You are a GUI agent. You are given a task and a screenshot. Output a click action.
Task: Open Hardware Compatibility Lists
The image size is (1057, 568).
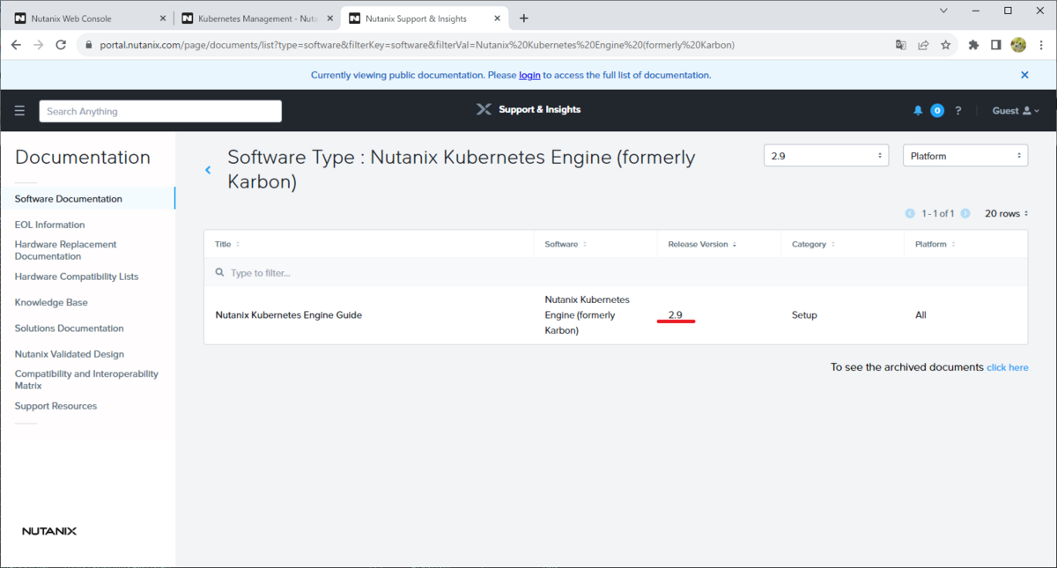(x=77, y=277)
